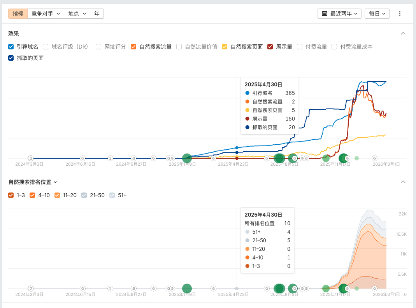This screenshot has width=416, height=308.
Task: Click 所有排名位置 in the ranking tooltip
Action: coord(260,224)
